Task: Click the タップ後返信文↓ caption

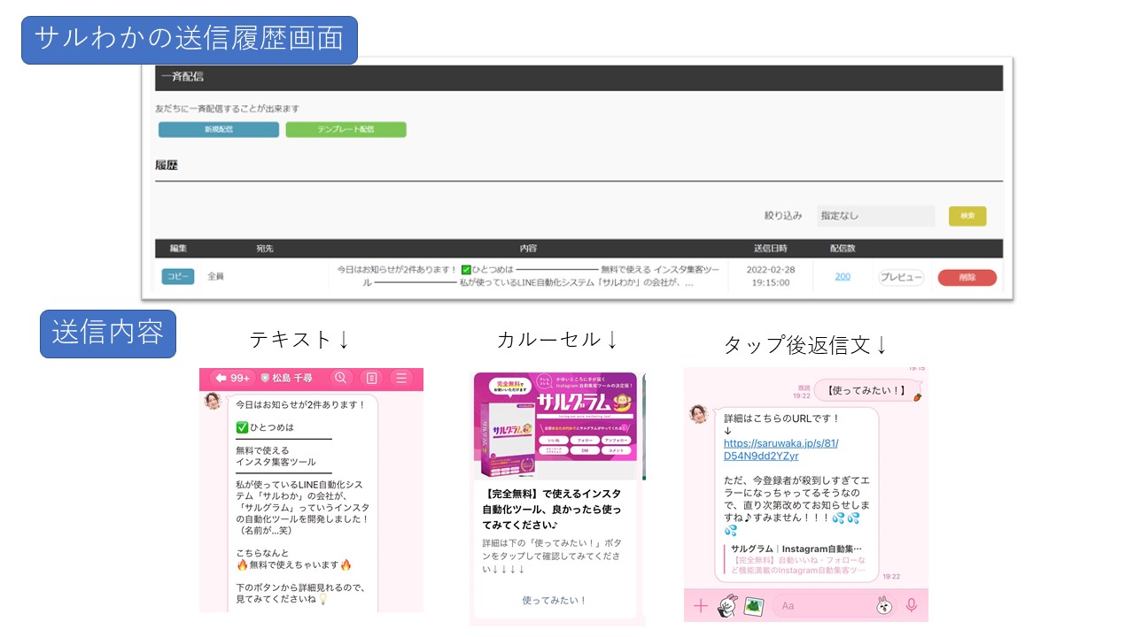Action: point(805,345)
